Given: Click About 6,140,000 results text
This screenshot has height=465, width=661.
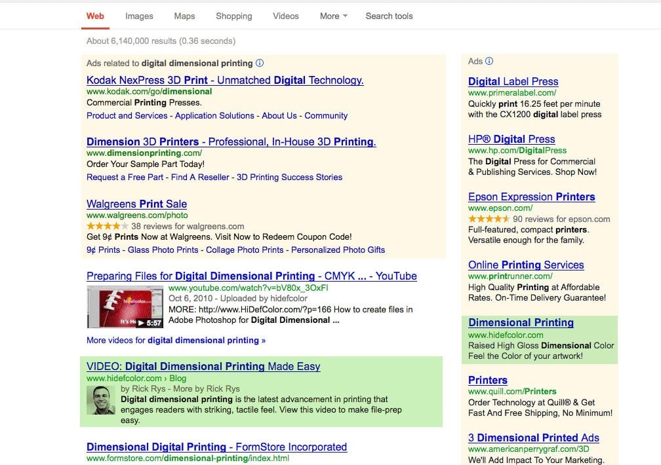Looking at the screenshot, I should pos(161,41).
